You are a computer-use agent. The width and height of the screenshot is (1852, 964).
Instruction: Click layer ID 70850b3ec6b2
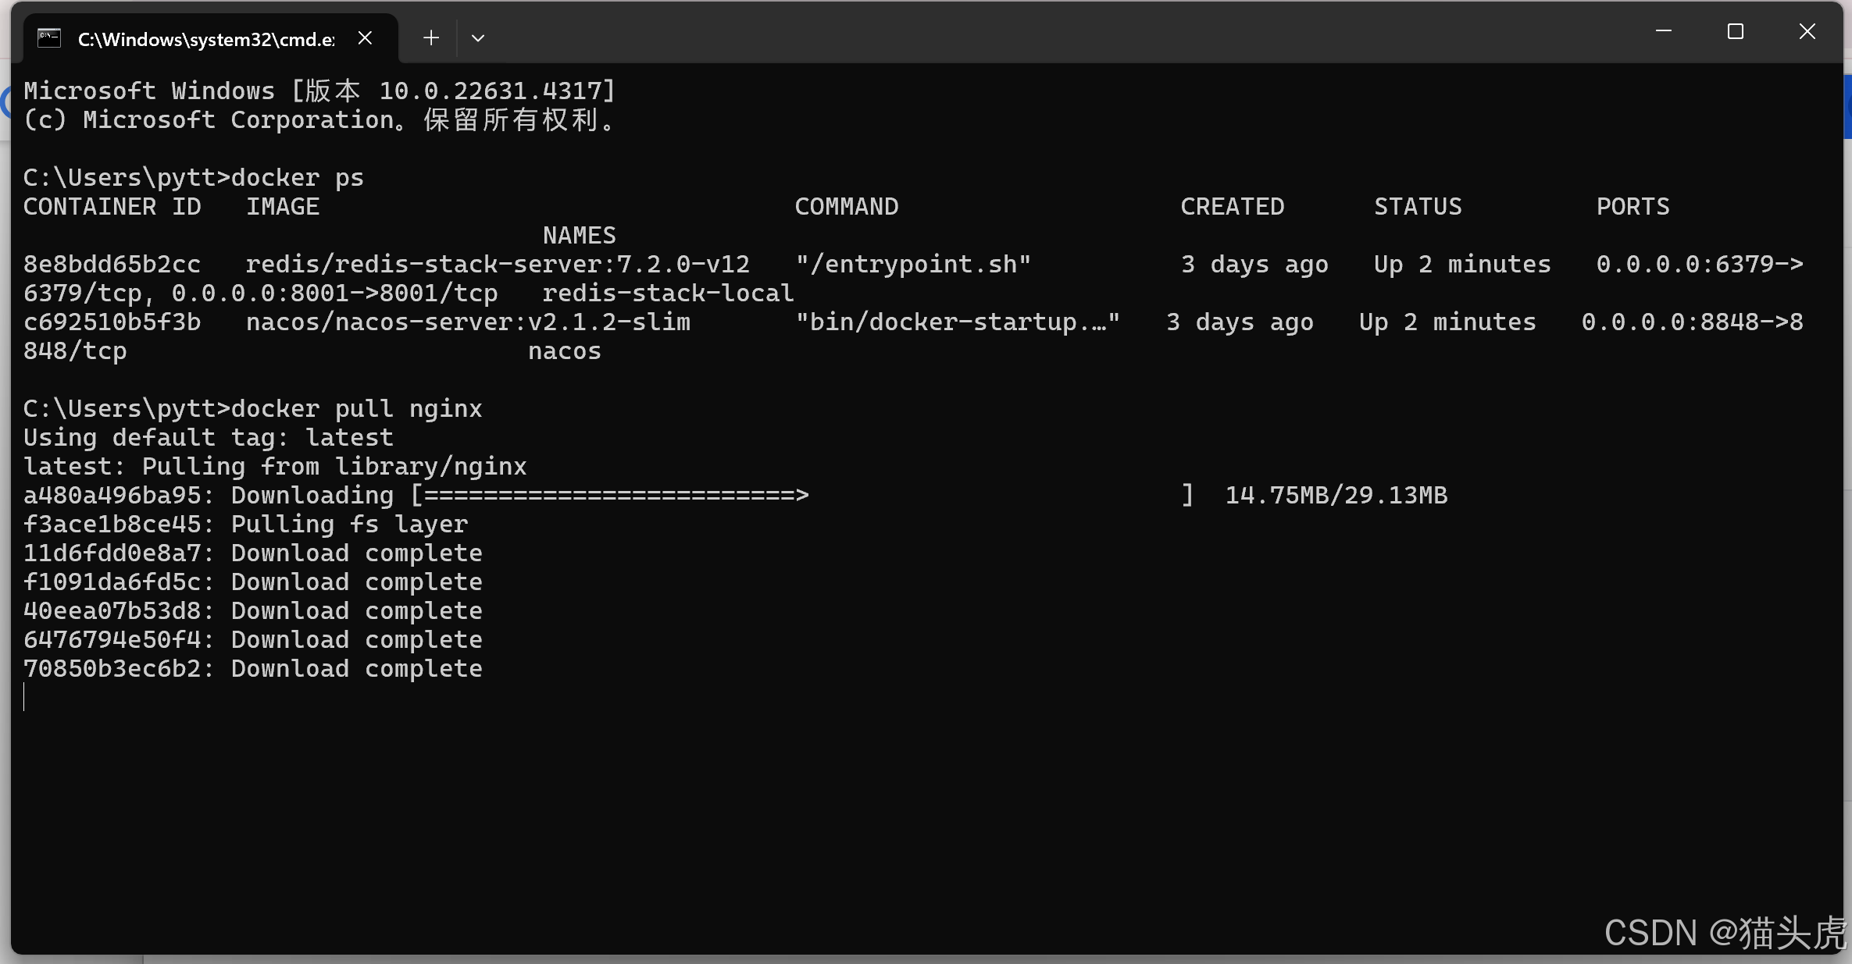click(112, 669)
